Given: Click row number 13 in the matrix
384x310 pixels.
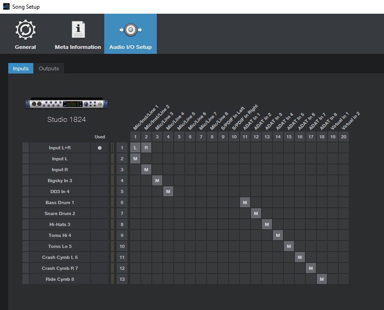Looking at the screenshot, I should tap(122, 279).
